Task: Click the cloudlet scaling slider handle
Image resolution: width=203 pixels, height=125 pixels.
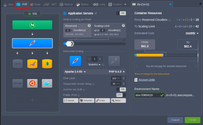Action: (69, 44)
